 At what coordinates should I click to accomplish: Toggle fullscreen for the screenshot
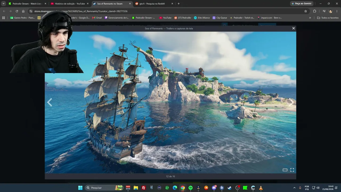coord(292,170)
